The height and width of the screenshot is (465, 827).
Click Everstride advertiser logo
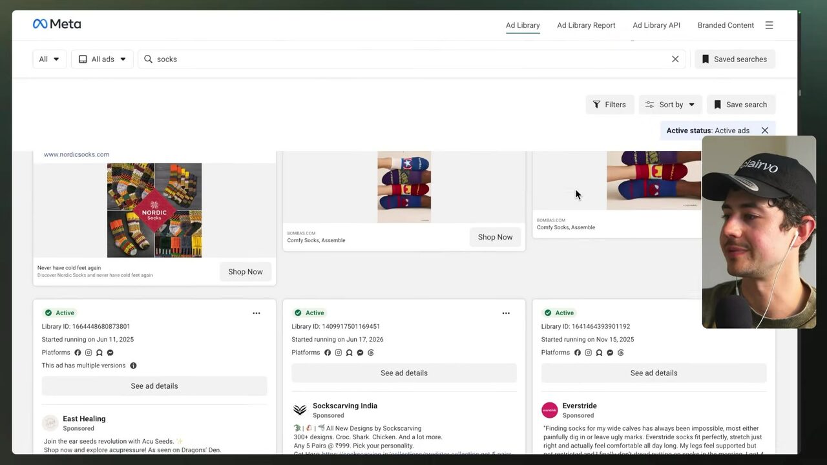550,410
